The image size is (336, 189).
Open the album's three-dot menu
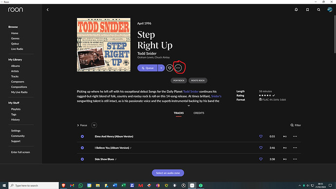pos(178,68)
